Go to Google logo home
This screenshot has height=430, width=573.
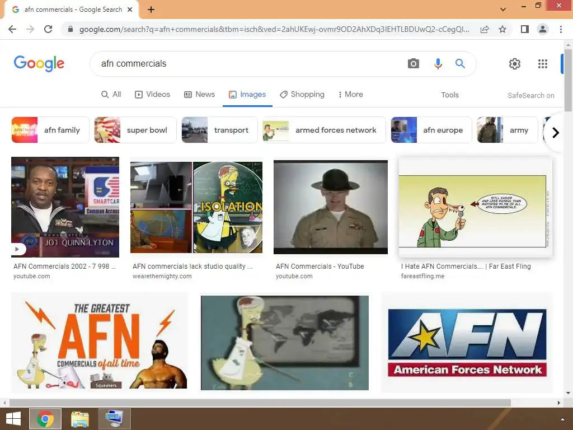[x=39, y=64]
